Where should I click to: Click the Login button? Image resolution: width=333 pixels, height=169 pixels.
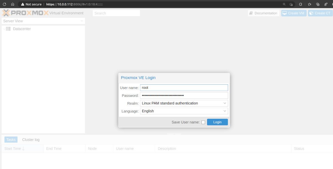[217, 122]
